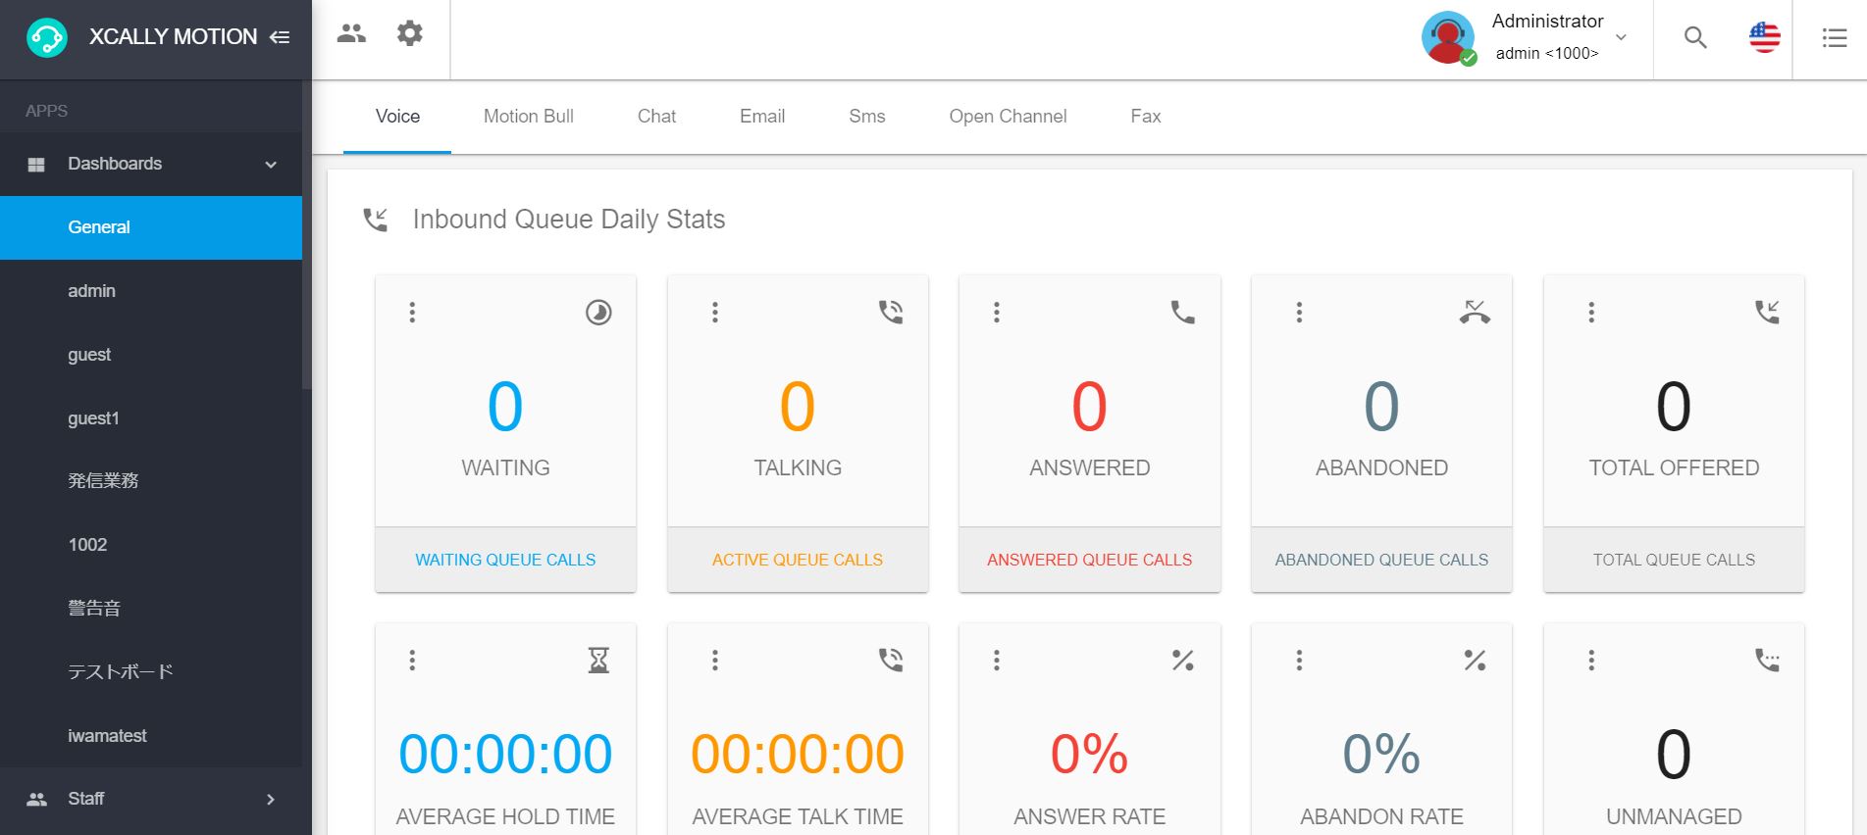The image size is (1867, 835).
Task: Click the ANSWERED QUEUE CALLS link
Action: point(1089,560)
